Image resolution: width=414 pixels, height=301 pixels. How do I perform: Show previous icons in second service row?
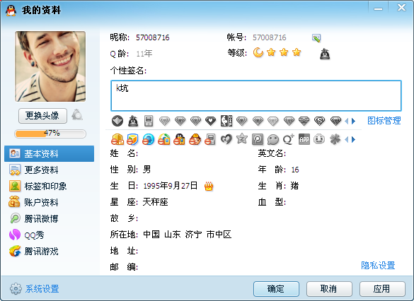click(347, 139)
